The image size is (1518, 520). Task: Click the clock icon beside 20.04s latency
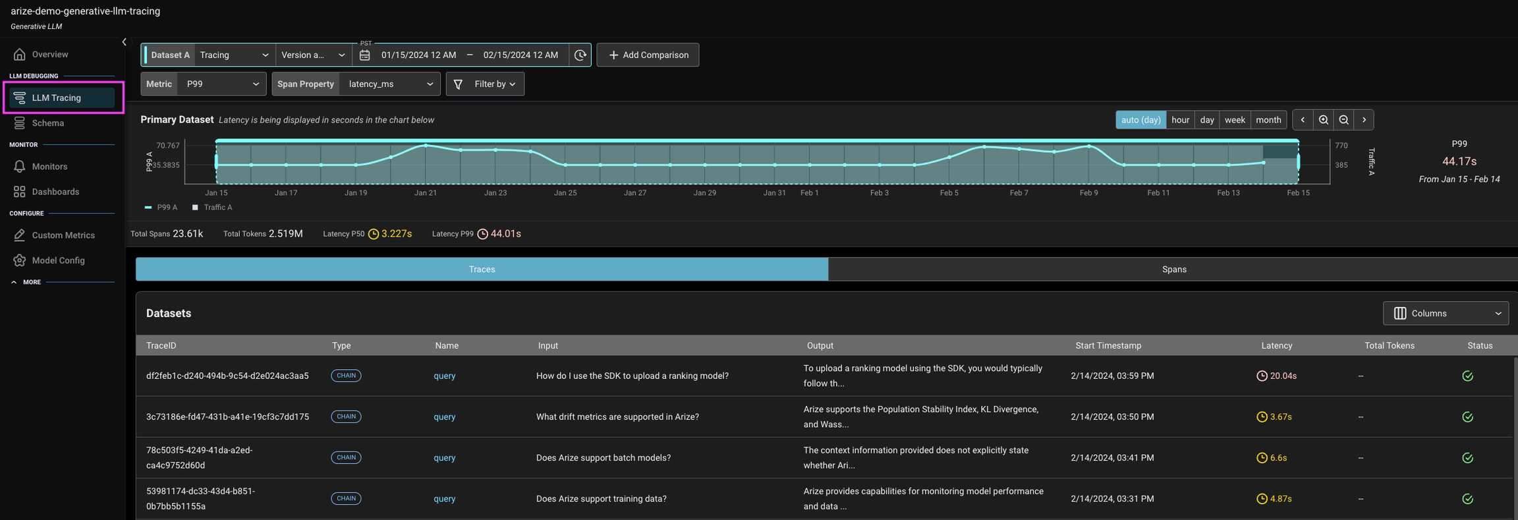(1262, 376)
